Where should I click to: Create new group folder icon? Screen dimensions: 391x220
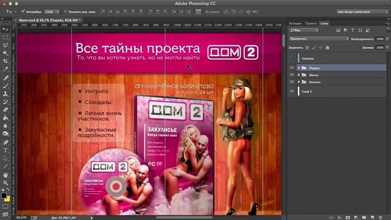(364, 218)
